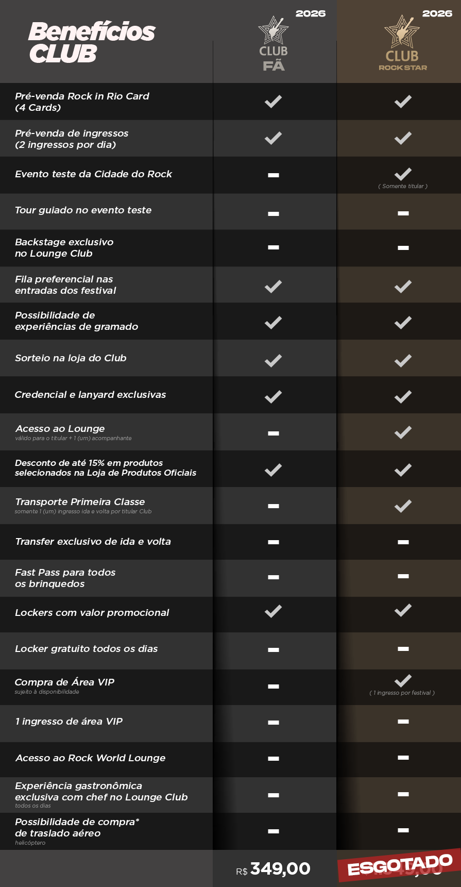Click Club Fã dash for Fast Pass row
Screen dimensions: 461x887
274,577
